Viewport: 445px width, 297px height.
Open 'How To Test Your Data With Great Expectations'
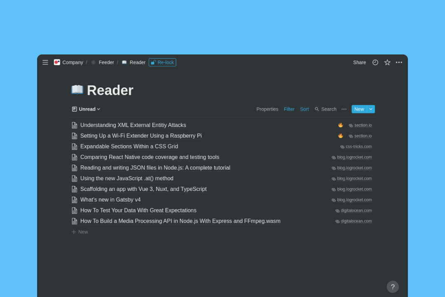tap(138, 210)
